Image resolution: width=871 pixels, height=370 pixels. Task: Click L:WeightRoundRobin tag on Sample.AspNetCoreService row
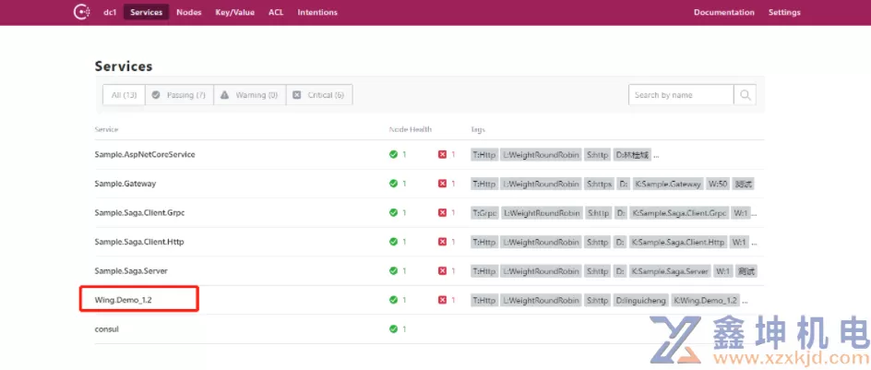coord(541,154)
